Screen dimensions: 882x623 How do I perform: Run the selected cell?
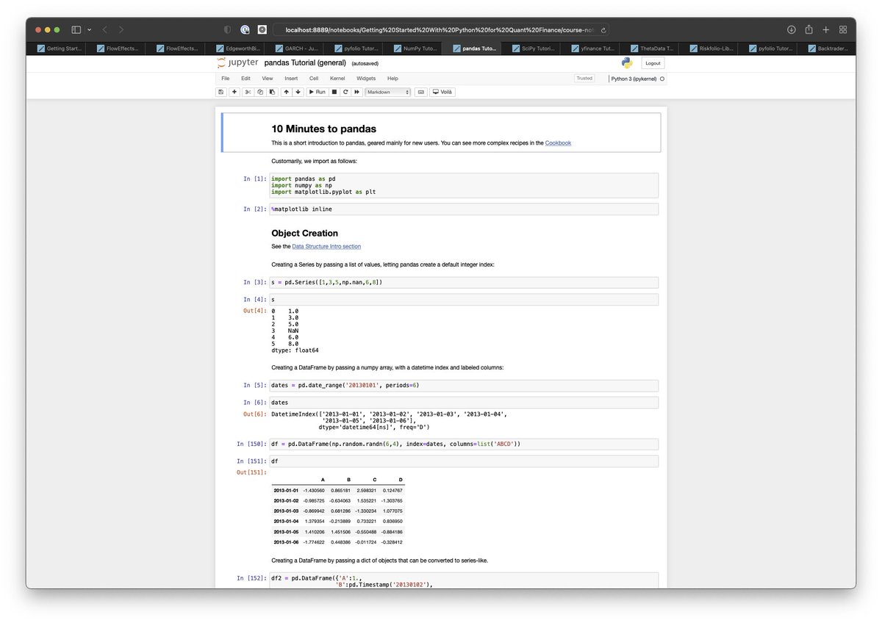[x=318, y=92]
